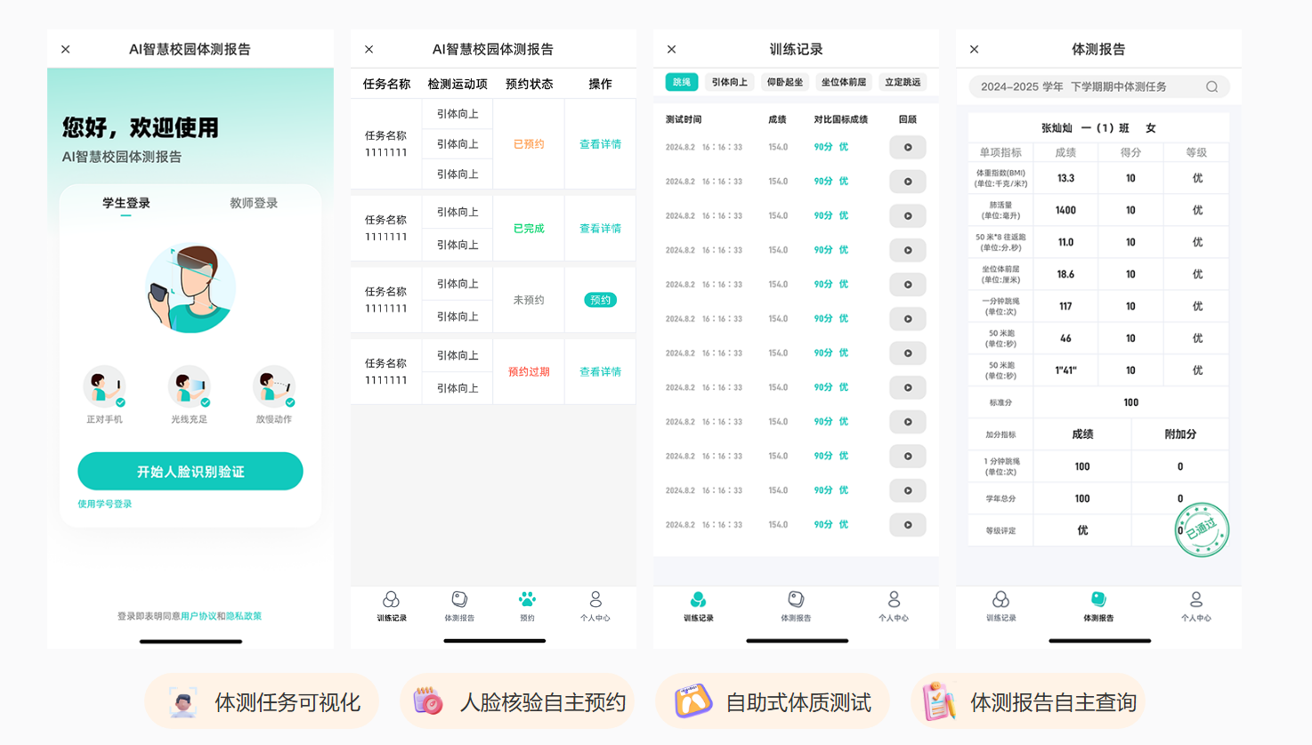Viewport: 1312px width, 745px height.
Task: Tap the 个人中心 icon in the 训练记录 screen
Action: pyautogui.click(x=894, y=601)
